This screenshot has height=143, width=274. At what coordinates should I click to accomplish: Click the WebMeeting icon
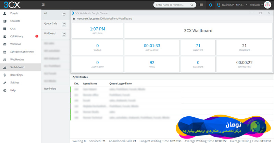[5, 60]
